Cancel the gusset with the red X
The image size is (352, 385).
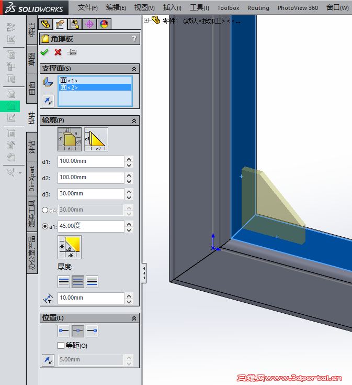pyautogui.click(x=58, y=52)
